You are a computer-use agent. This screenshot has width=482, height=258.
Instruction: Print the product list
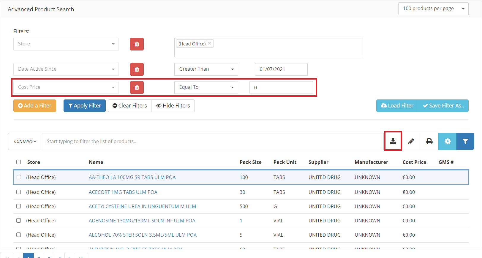click(x=429, y=141)
